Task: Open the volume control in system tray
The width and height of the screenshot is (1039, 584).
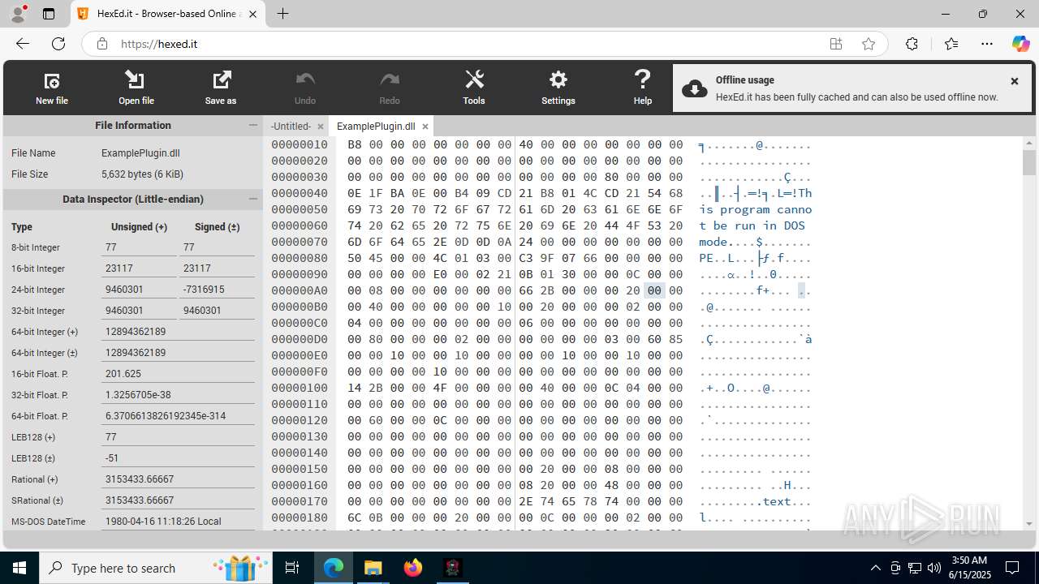Action: point(934,568)
